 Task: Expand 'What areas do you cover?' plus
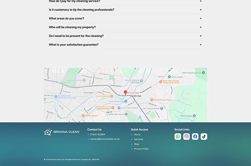coord(200,18)
